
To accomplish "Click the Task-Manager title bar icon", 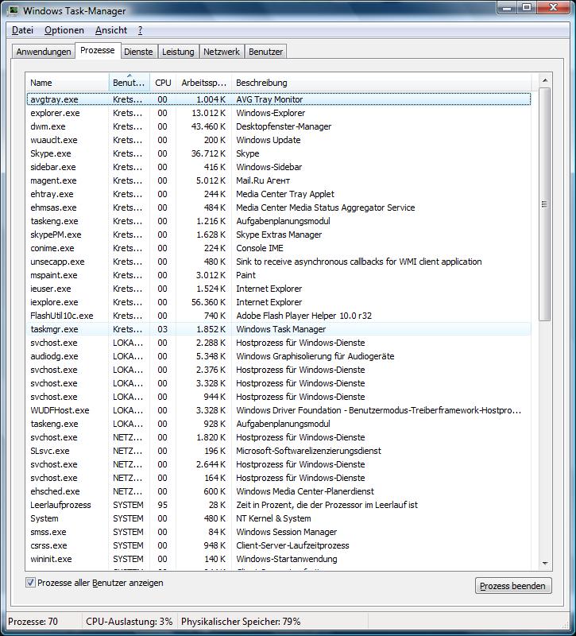I will (x=13, y=10).
